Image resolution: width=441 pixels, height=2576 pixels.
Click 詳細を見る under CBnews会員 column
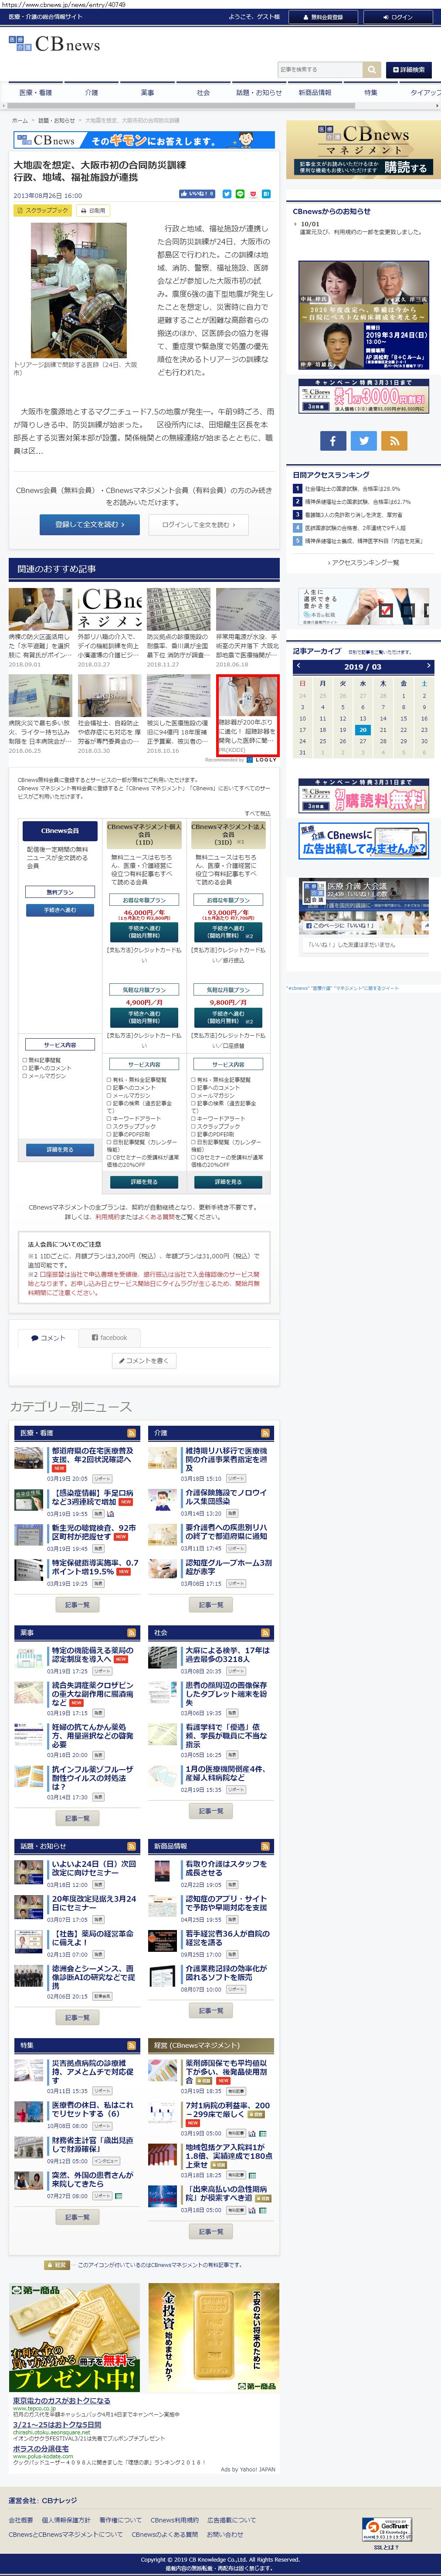click(x=60, y=1150)
